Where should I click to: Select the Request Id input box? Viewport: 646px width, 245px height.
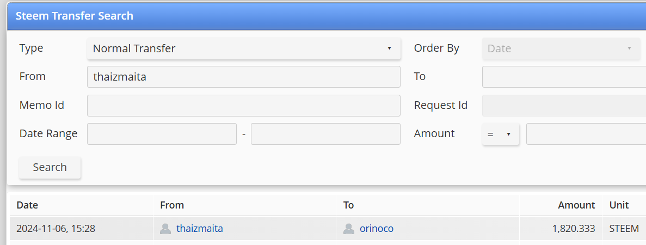(563, 106)
